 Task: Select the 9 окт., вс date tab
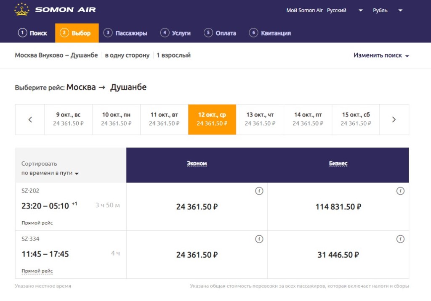68,119
